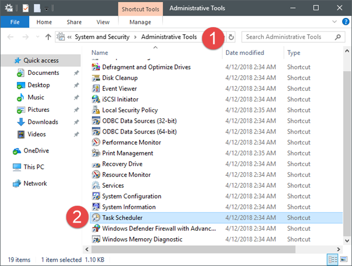Screen dimensions: 352x266
Task: Click the Task Scheduler clock icon
Action: pos(96,218)
